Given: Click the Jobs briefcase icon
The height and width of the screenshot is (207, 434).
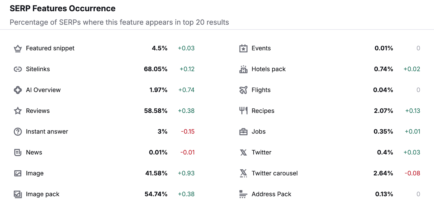Looking at the screenshot, I should pos(243,132).
